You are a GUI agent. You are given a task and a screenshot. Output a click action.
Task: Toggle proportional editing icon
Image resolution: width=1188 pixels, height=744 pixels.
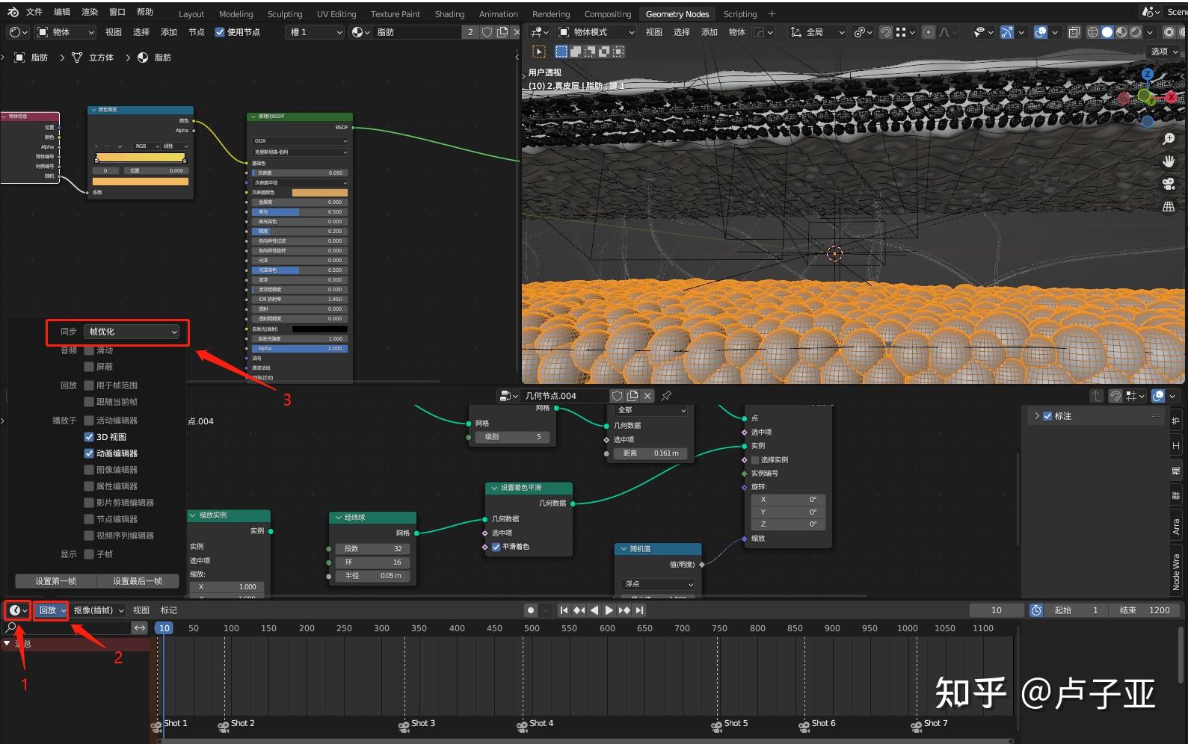click(928, 32)
